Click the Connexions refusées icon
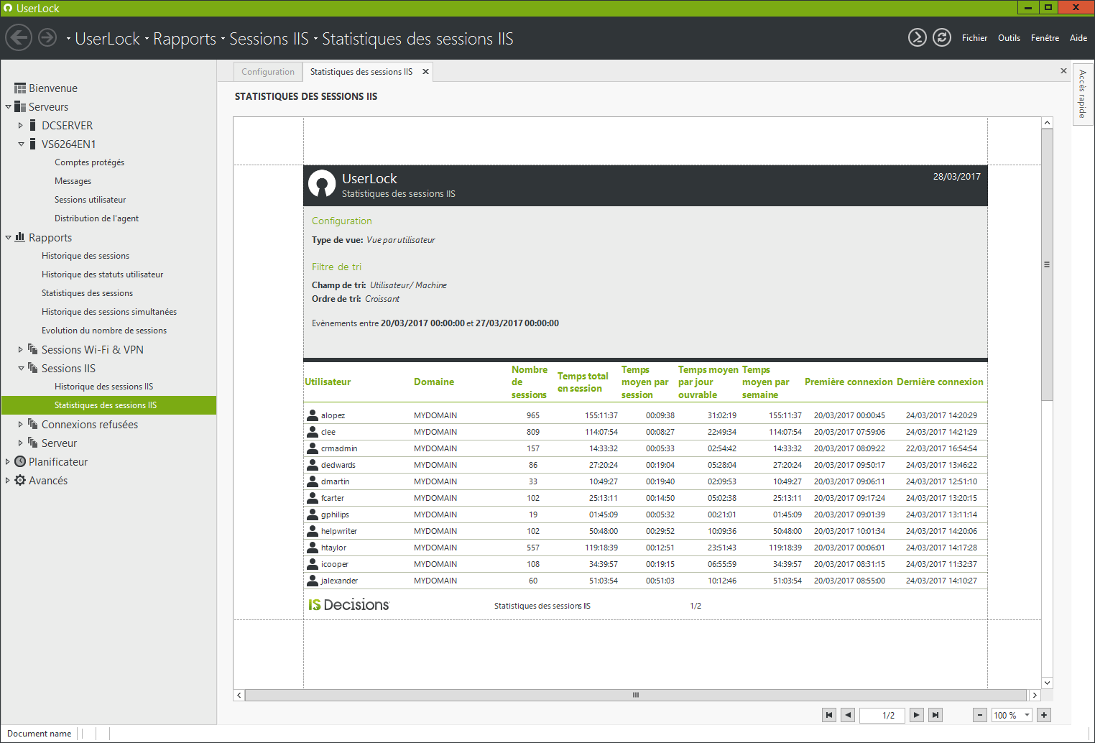Viewport: 1095px width, 743px height. pyautogui.click(x=33, y=424)
